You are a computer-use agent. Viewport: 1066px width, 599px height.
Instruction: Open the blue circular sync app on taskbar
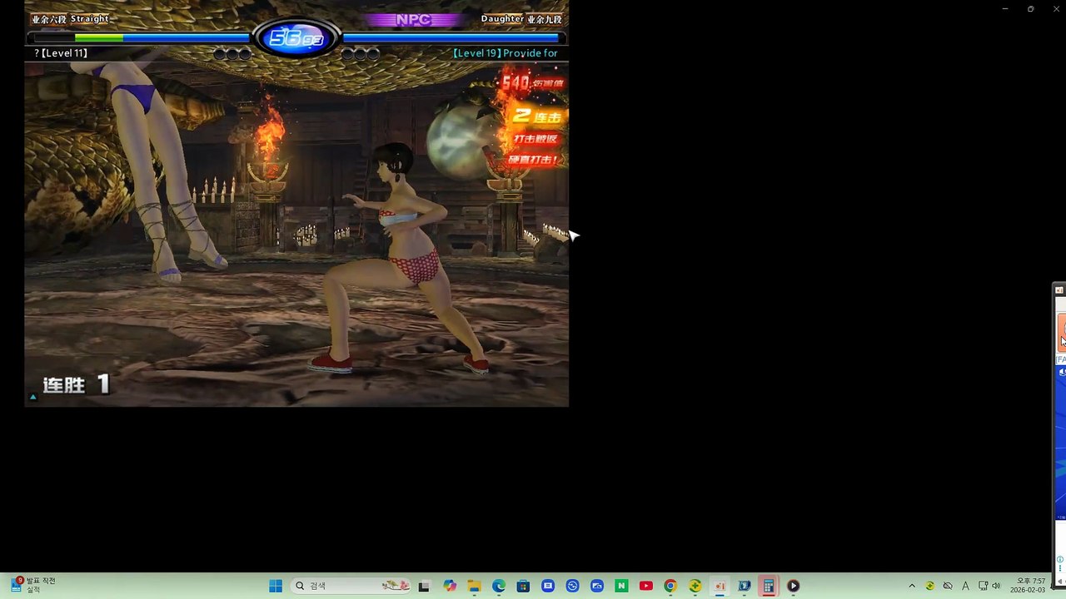coord(572,586)
